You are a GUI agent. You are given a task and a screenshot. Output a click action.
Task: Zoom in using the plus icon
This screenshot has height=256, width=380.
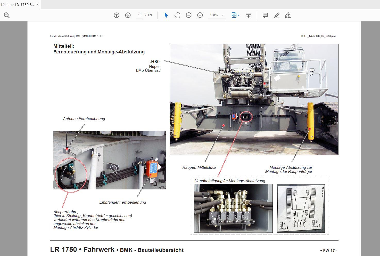pyautogui.click(x=200, y=15)
